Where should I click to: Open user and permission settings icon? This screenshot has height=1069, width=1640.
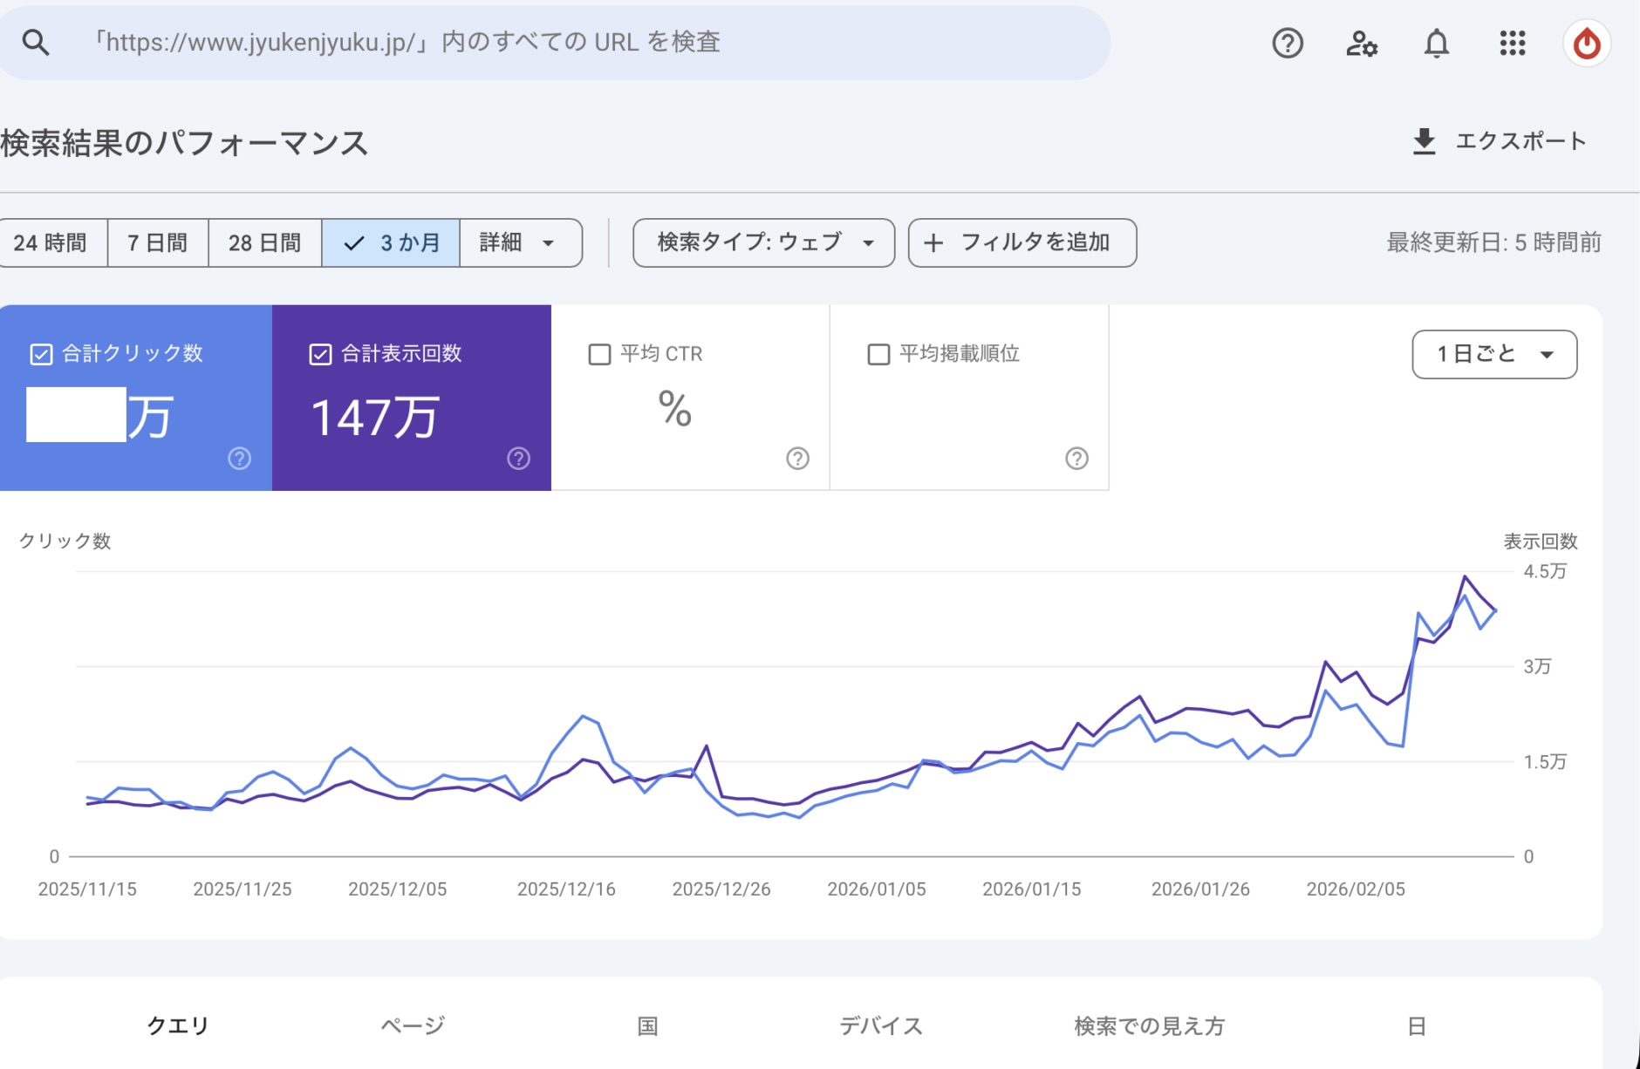pyautogui.click(x=1361, y=43)
